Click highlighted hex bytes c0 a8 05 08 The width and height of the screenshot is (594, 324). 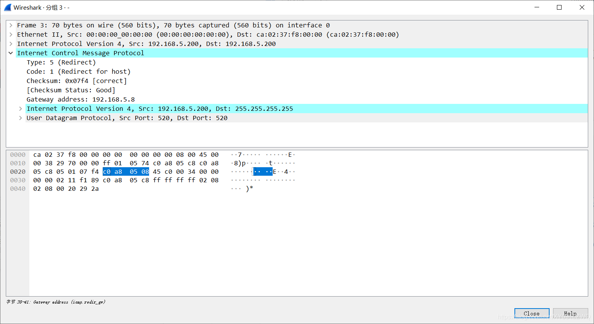click(126, 171)
